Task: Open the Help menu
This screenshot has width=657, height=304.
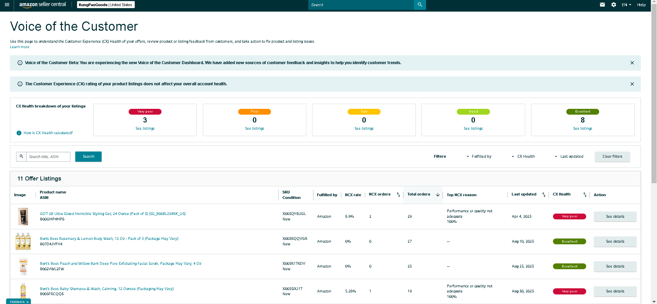Action: pyautogui.click(x=641, y=5)
